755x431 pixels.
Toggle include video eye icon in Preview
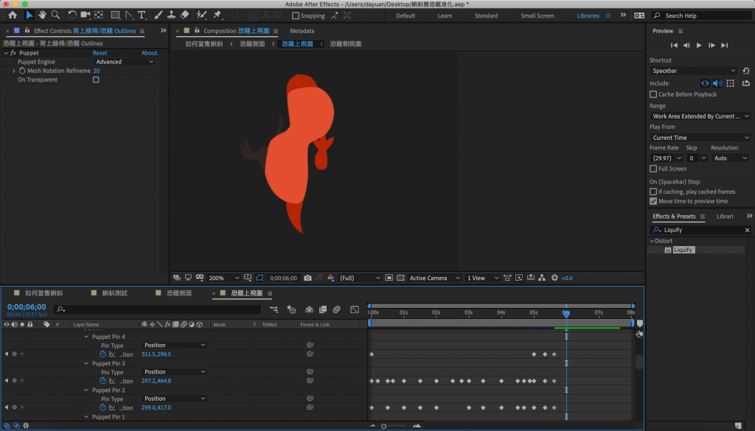coord(705,83)
